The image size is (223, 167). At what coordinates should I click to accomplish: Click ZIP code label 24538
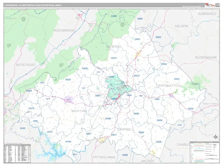pos(160,120)
